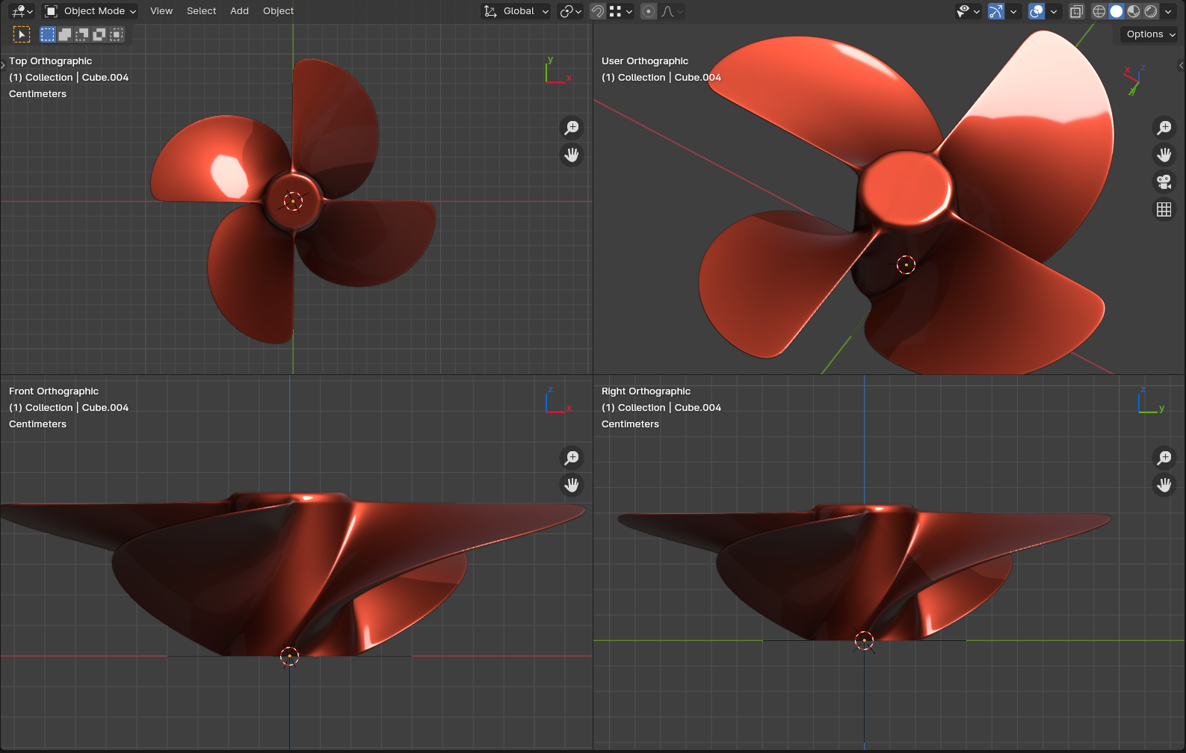Open the Object menu
The width and height of the screenshot is (1186, 753).
pos(278,11)
